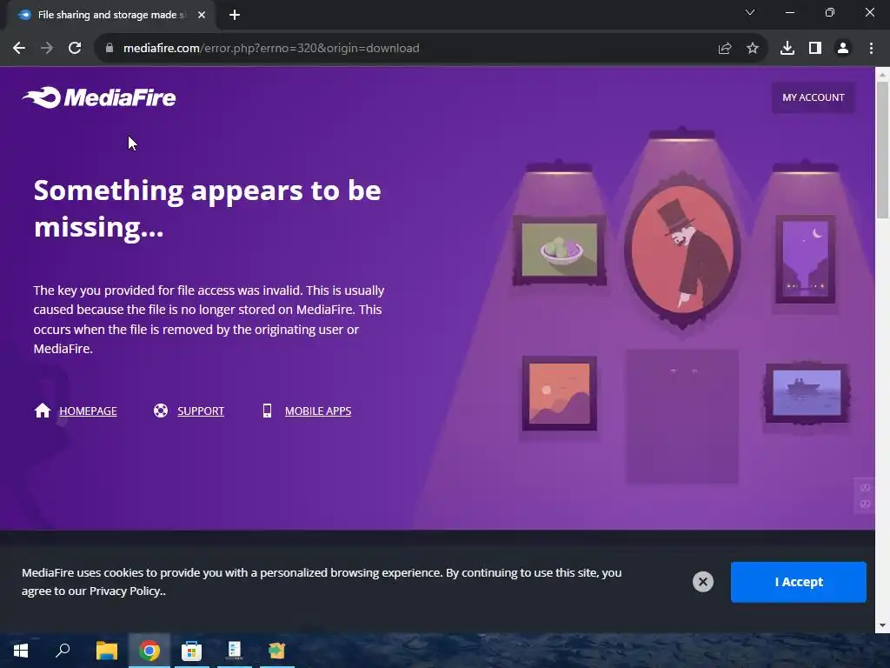Close the File sharing and storage tab
Viewport: 890px width, 668px height.
click(x=202, y=16)
